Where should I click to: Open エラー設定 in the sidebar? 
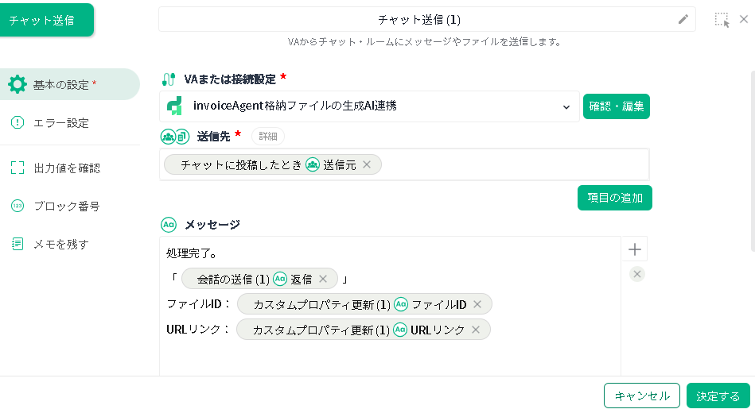tap(61, 123)
